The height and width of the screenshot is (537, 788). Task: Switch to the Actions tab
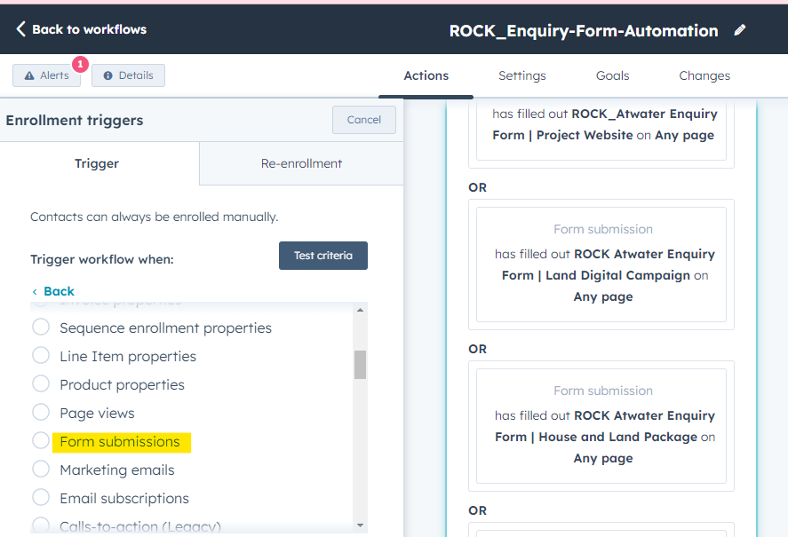tap(426, 75)
